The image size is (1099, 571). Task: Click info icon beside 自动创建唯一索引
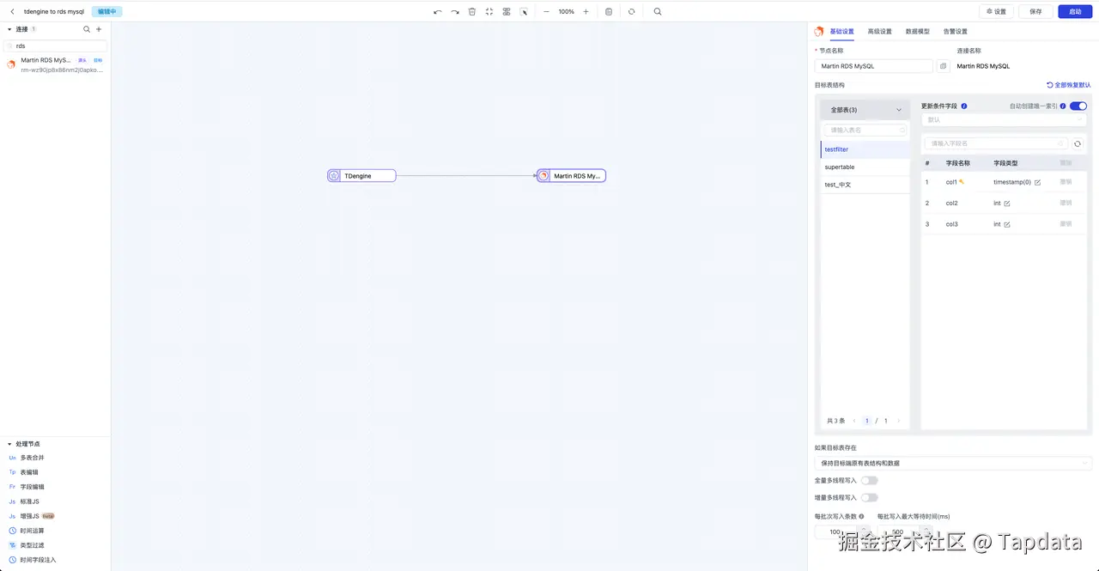pos(1063,106)
